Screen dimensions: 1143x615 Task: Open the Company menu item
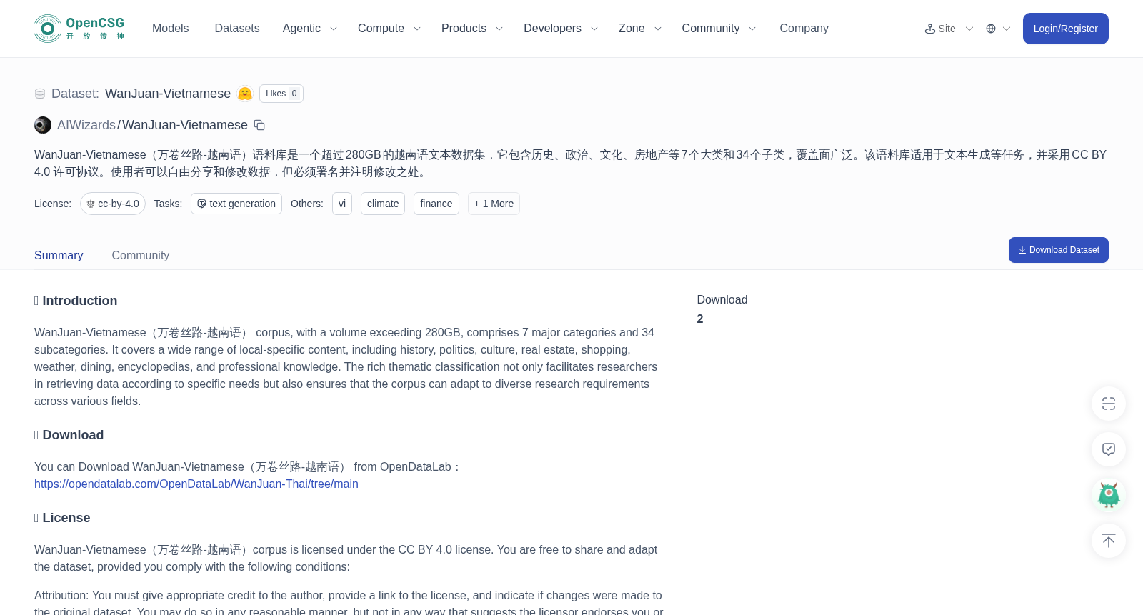[x=804, y=29]
